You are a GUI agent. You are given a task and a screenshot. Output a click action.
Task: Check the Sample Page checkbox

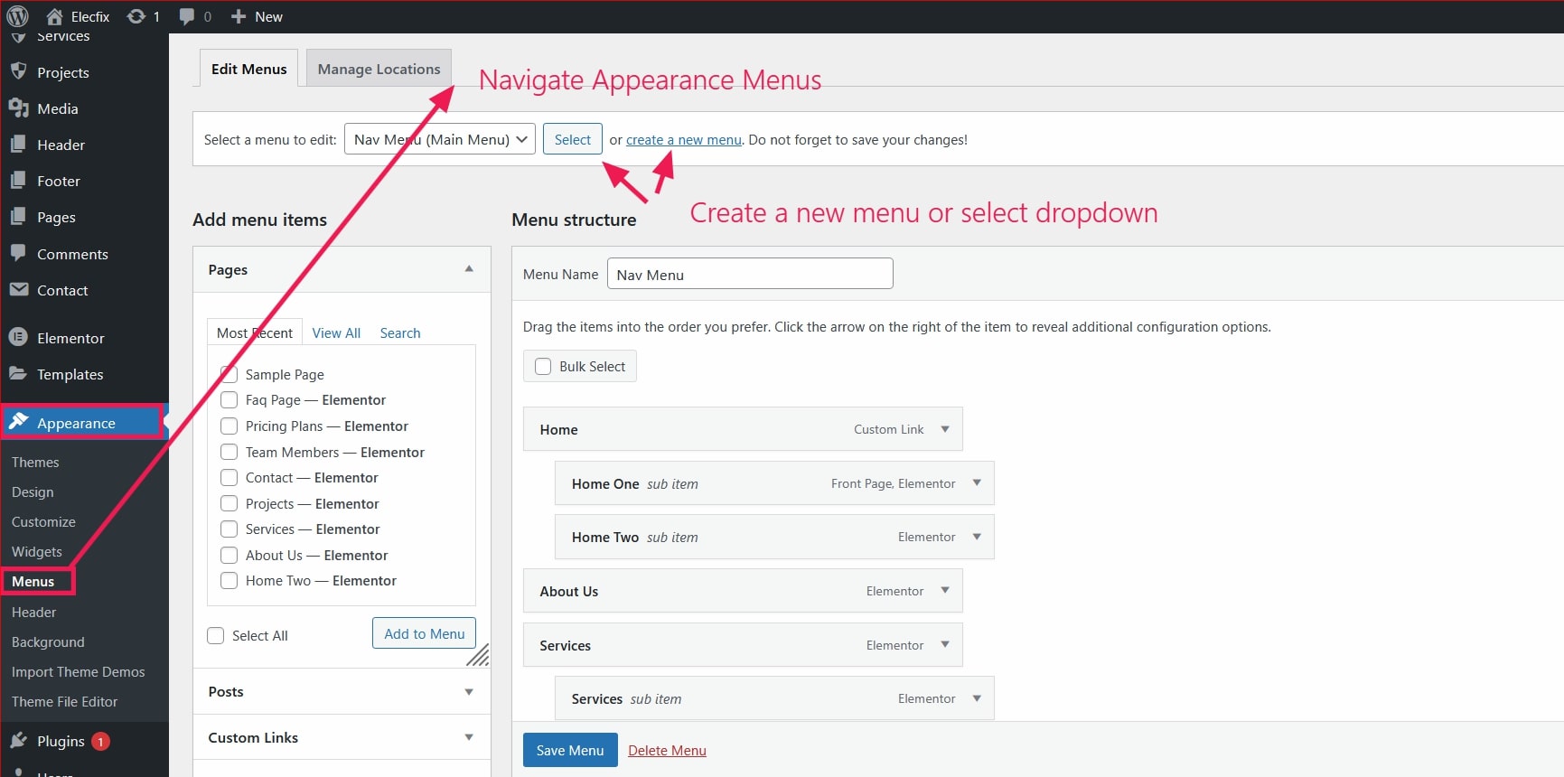click(x=229, y=374)
